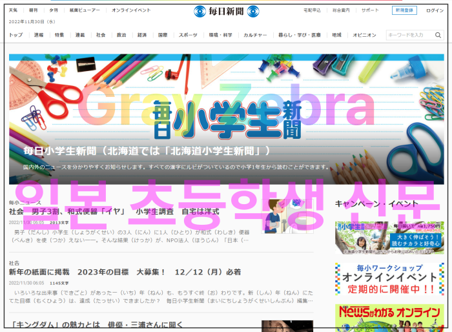Select the 特集 navigation item
This screenshot has height=332, width=452.
point(59,35)
